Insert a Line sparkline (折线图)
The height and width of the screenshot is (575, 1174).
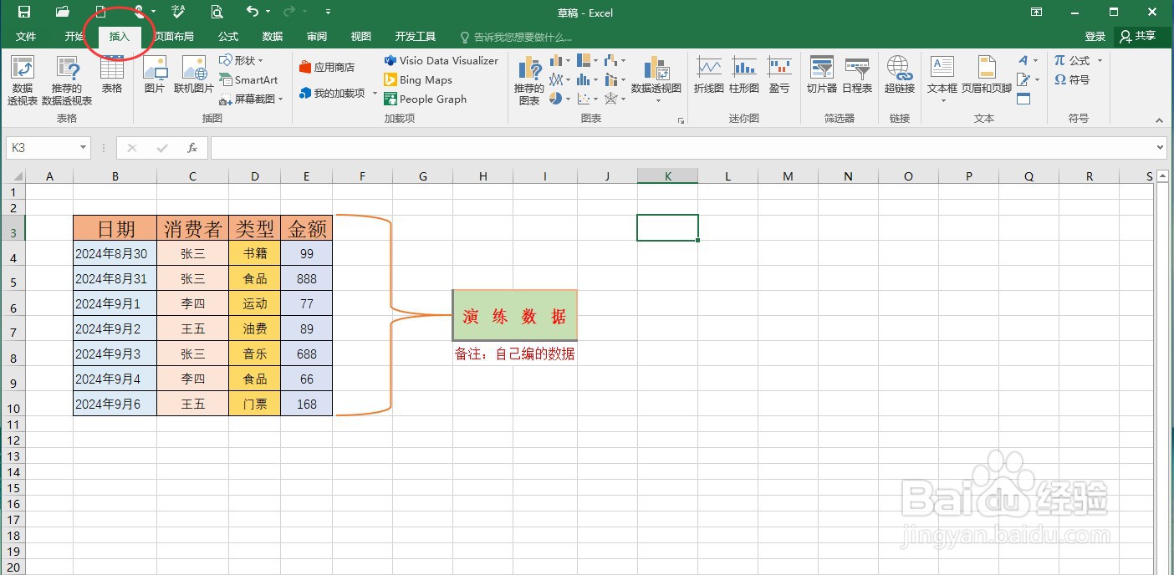tap(709, 75)
